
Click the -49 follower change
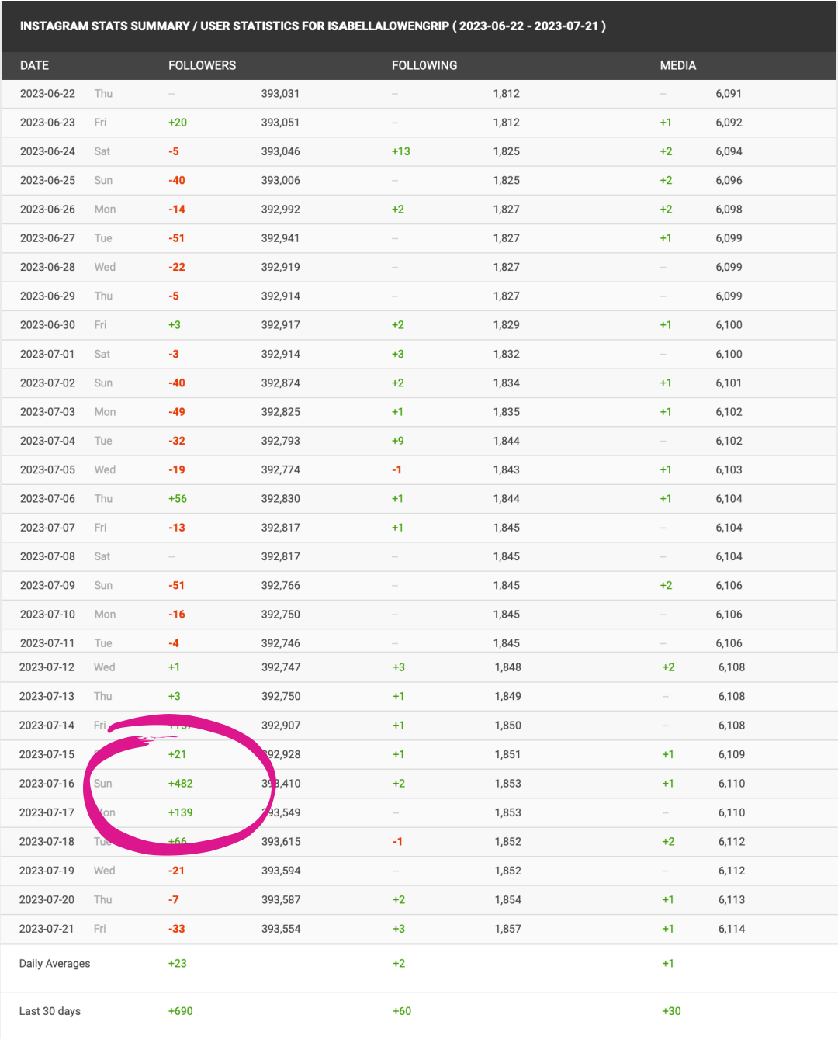pos(177,412)
